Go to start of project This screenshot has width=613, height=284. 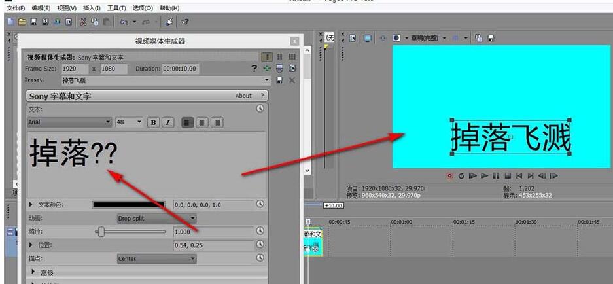coord(519,176)
